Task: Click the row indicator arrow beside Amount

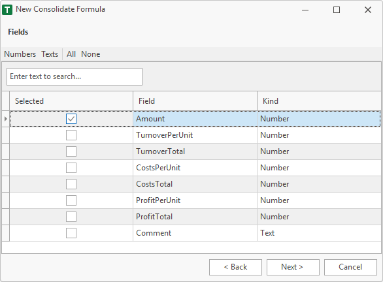Action: point(6,119)
